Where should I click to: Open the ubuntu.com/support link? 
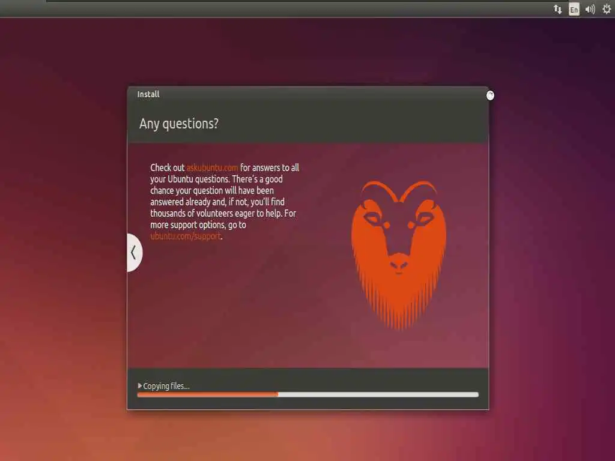186,236
